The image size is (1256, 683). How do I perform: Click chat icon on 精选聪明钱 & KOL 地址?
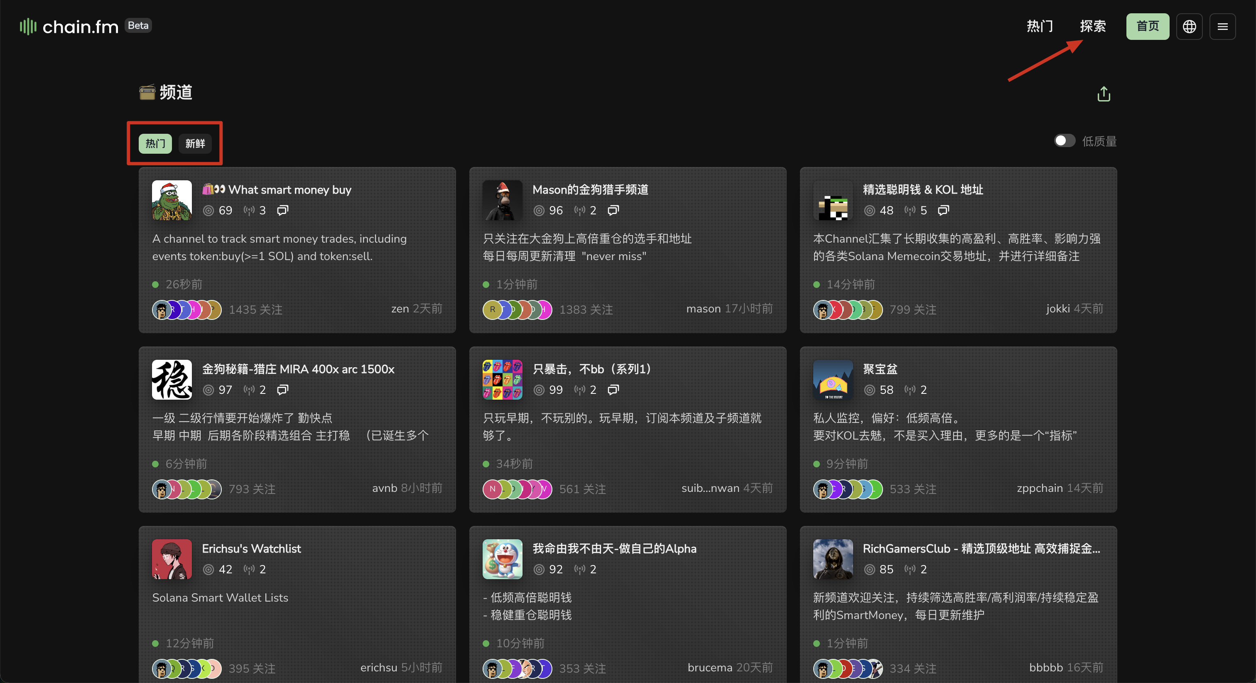coord(944,210)
